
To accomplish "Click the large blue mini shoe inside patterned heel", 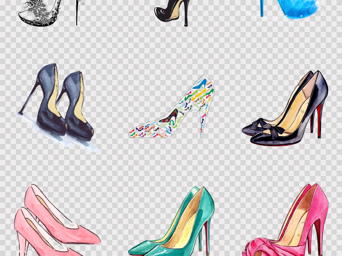I will 200,84.
